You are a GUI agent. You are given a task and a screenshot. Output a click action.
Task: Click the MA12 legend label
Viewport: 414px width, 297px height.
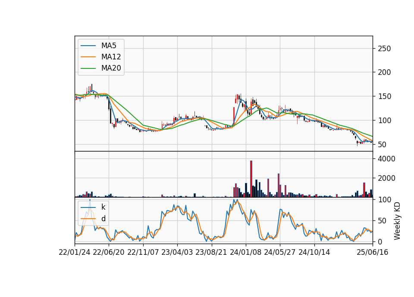111,57
